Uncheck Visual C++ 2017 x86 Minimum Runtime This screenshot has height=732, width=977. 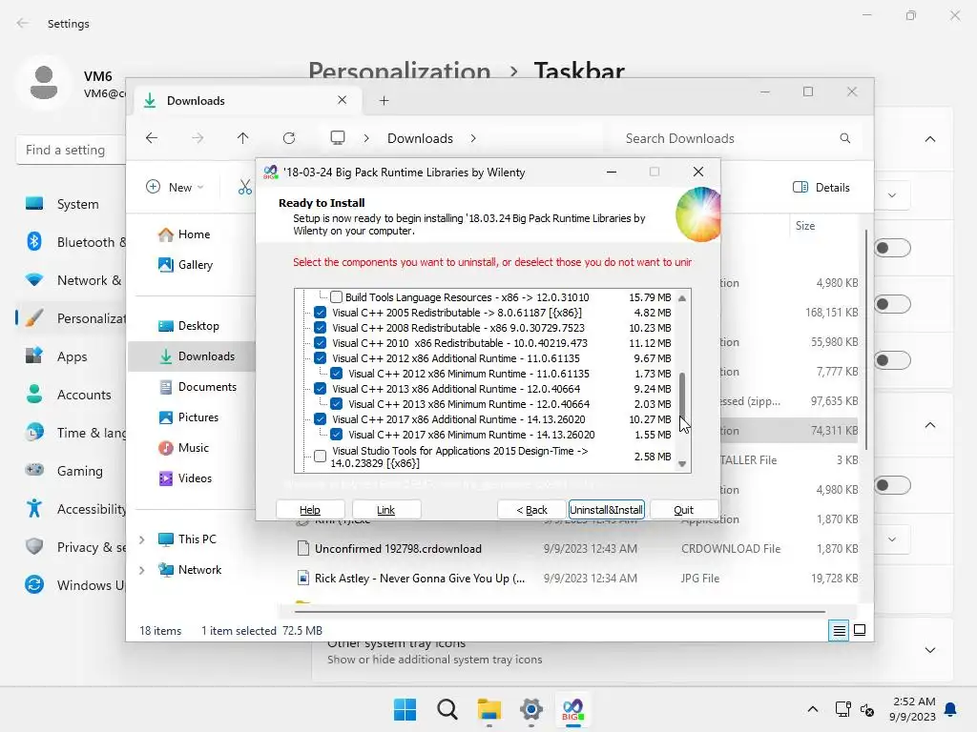point(337,435)
